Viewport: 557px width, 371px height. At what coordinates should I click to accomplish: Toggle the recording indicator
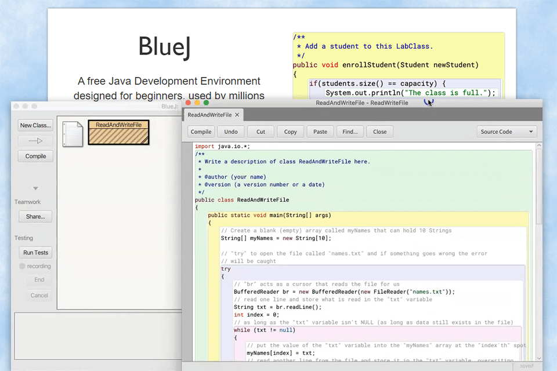tap(22, 266)
